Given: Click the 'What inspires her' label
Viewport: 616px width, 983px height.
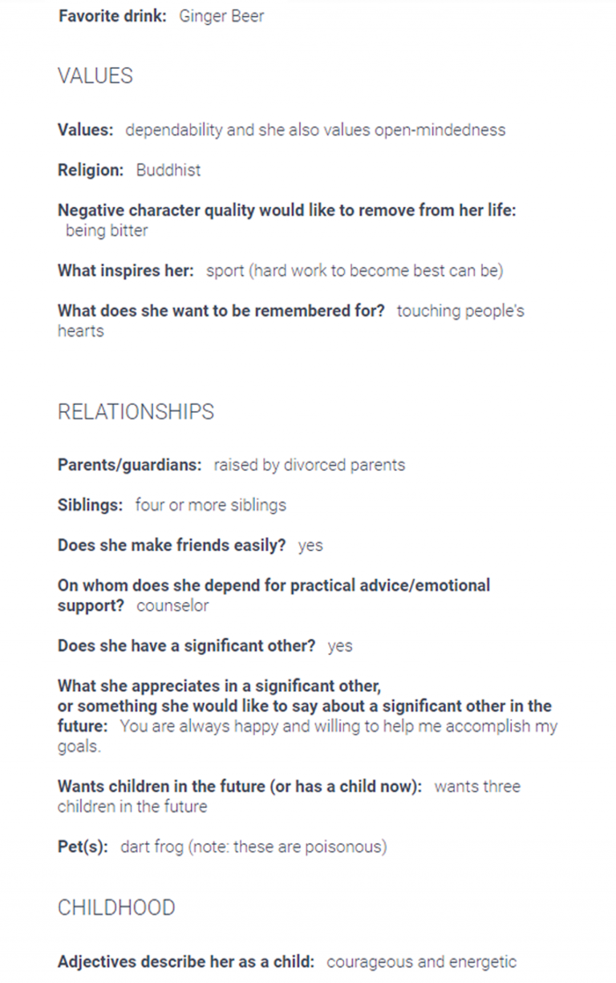Looking at the screenshot, I should pos(126,271).
